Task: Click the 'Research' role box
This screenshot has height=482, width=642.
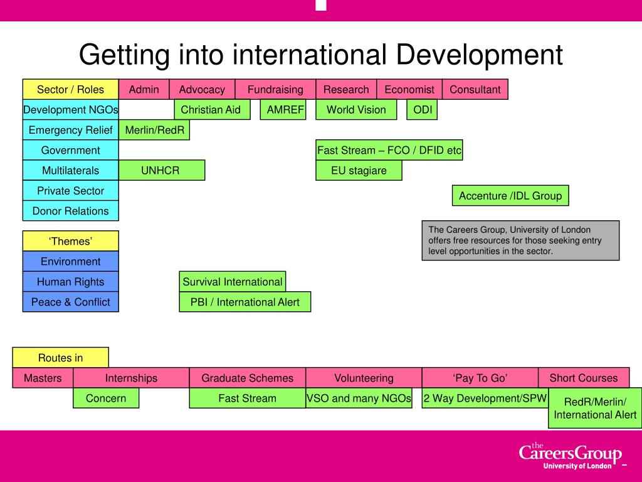Action: [346, 89]
